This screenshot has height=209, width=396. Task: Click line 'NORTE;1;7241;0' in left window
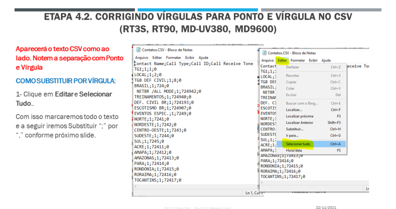click(x=151, y=119)
